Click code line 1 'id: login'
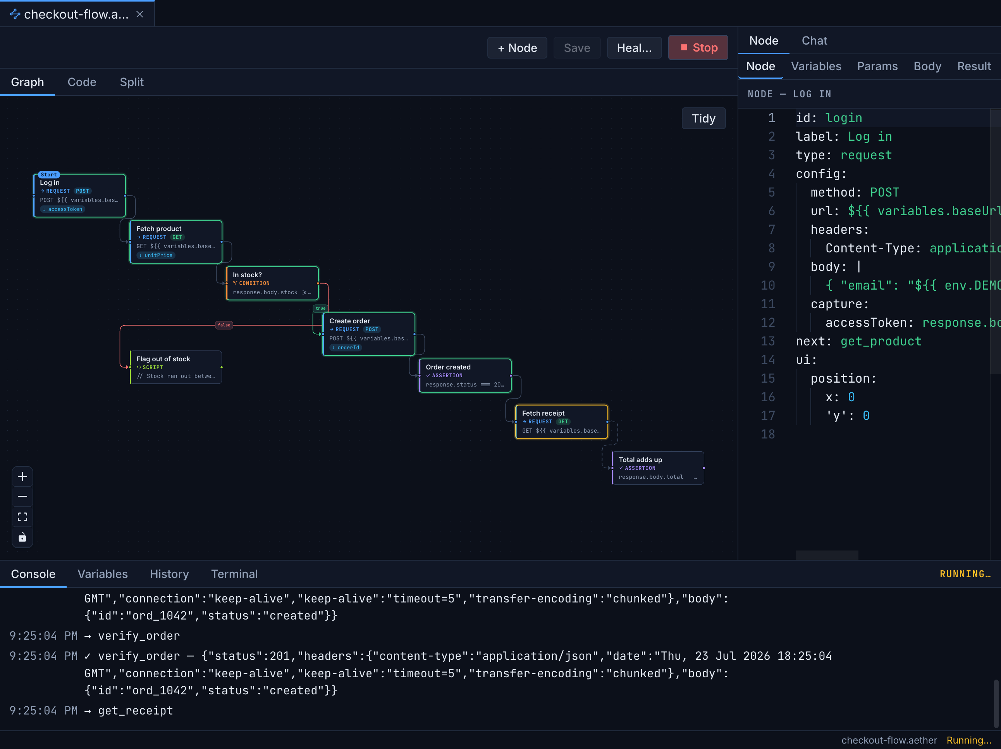The image size is (1001, 749). [829, 118]
